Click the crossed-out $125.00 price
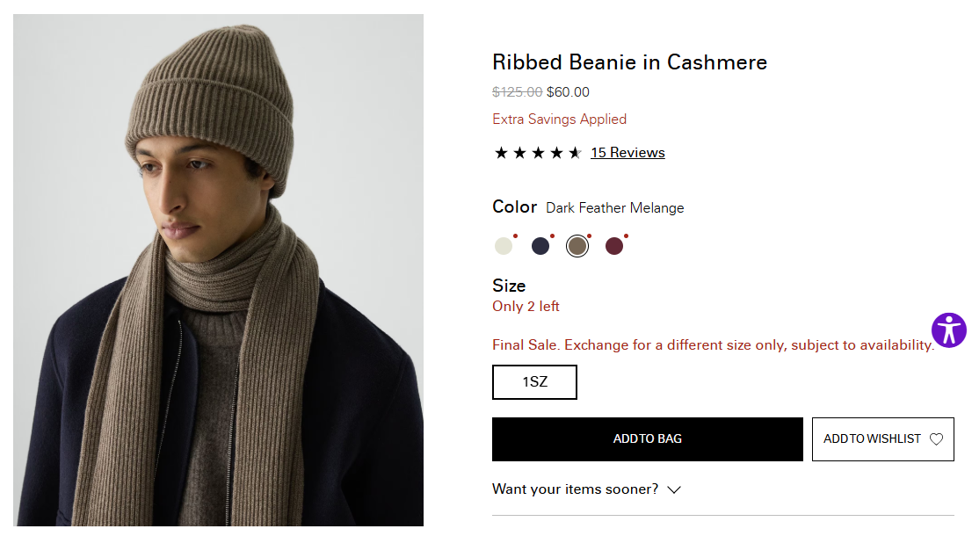The image size is (972, 536). [x=517, y=92]
